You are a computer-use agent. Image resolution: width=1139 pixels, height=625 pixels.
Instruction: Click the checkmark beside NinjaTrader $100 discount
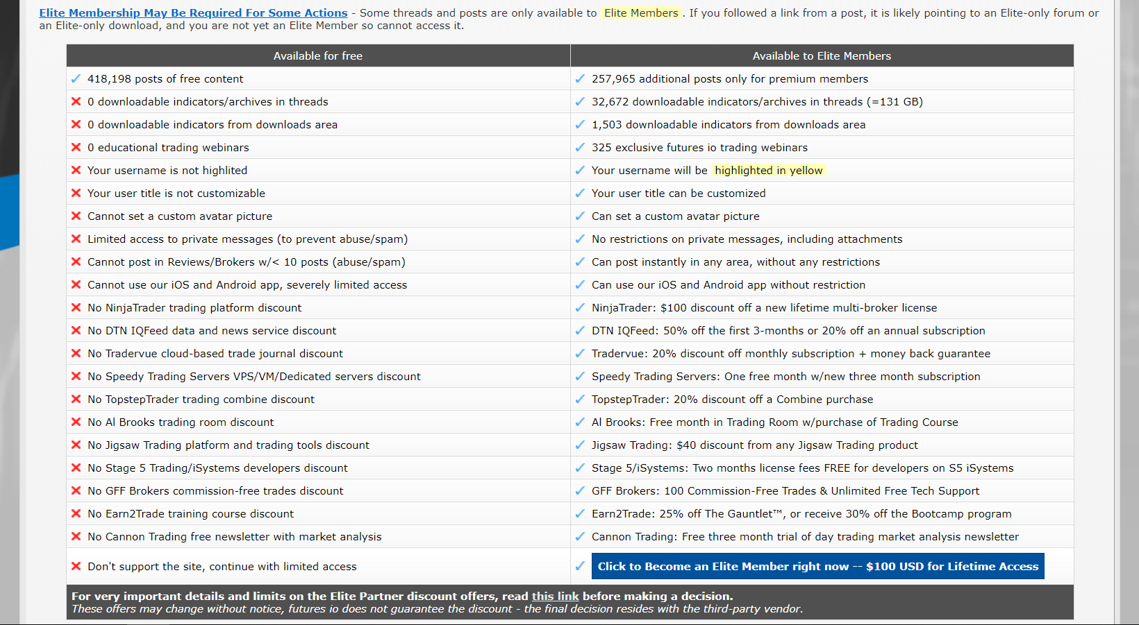pyautogui.click(x=581, y=307)
